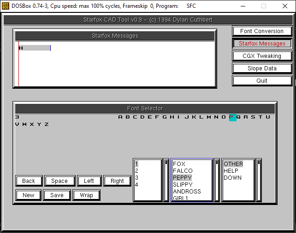Move cursor with the Right button
This screenshot has width=296, height=233.
tap(117, 181)
